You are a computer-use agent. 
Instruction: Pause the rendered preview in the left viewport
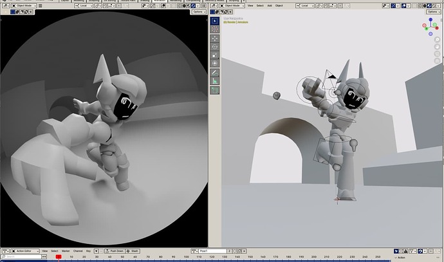tap(203, 6)
